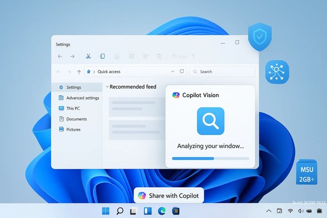Viewport: 327px width, 218px height.
Task: Open the second placeholder card in Recommended feed
Action: point(137,130)
